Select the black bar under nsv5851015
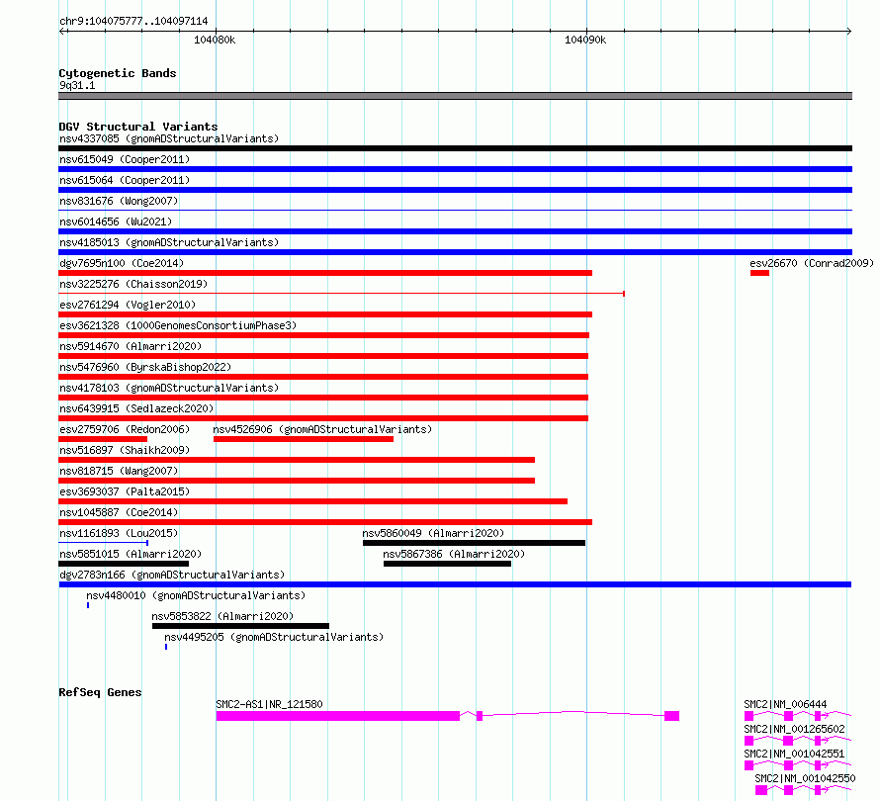 (124, 564)
